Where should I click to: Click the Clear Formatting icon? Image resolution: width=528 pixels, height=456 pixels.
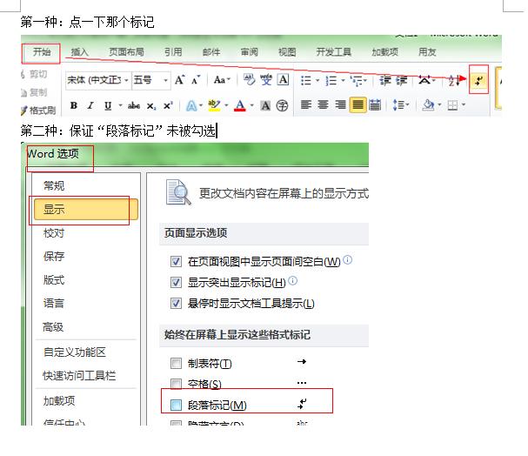(x=249, y=80)
